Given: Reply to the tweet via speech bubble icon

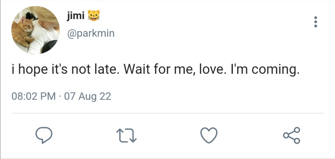Looking at the screenshot, I should [x=44, y=135].
